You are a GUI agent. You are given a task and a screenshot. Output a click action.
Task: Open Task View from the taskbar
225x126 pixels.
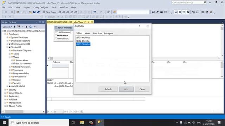point(73,122)
